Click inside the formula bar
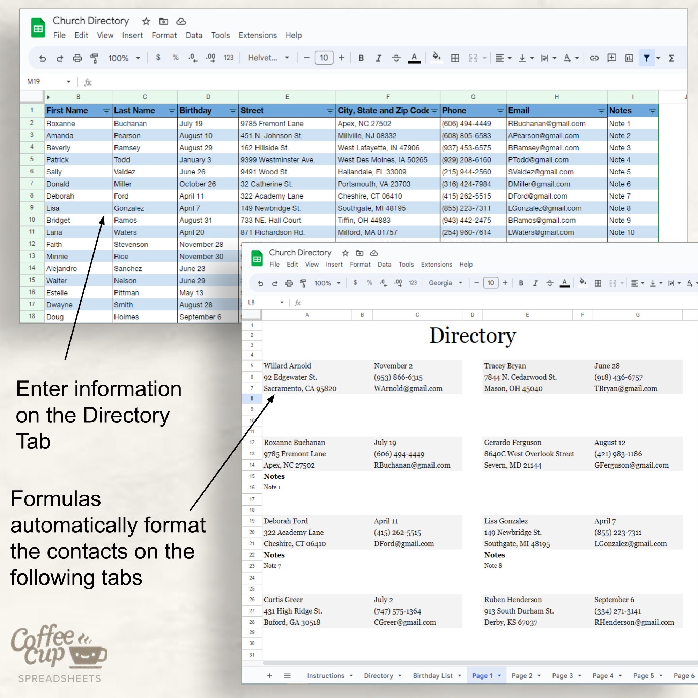This screenshot has width=698, height=698. coord(217,82)
